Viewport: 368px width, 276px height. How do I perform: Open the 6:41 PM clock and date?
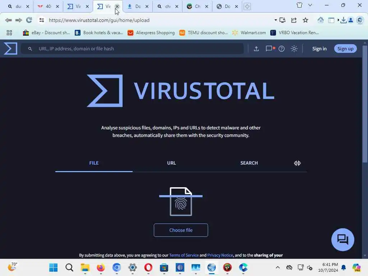[328, 267]
